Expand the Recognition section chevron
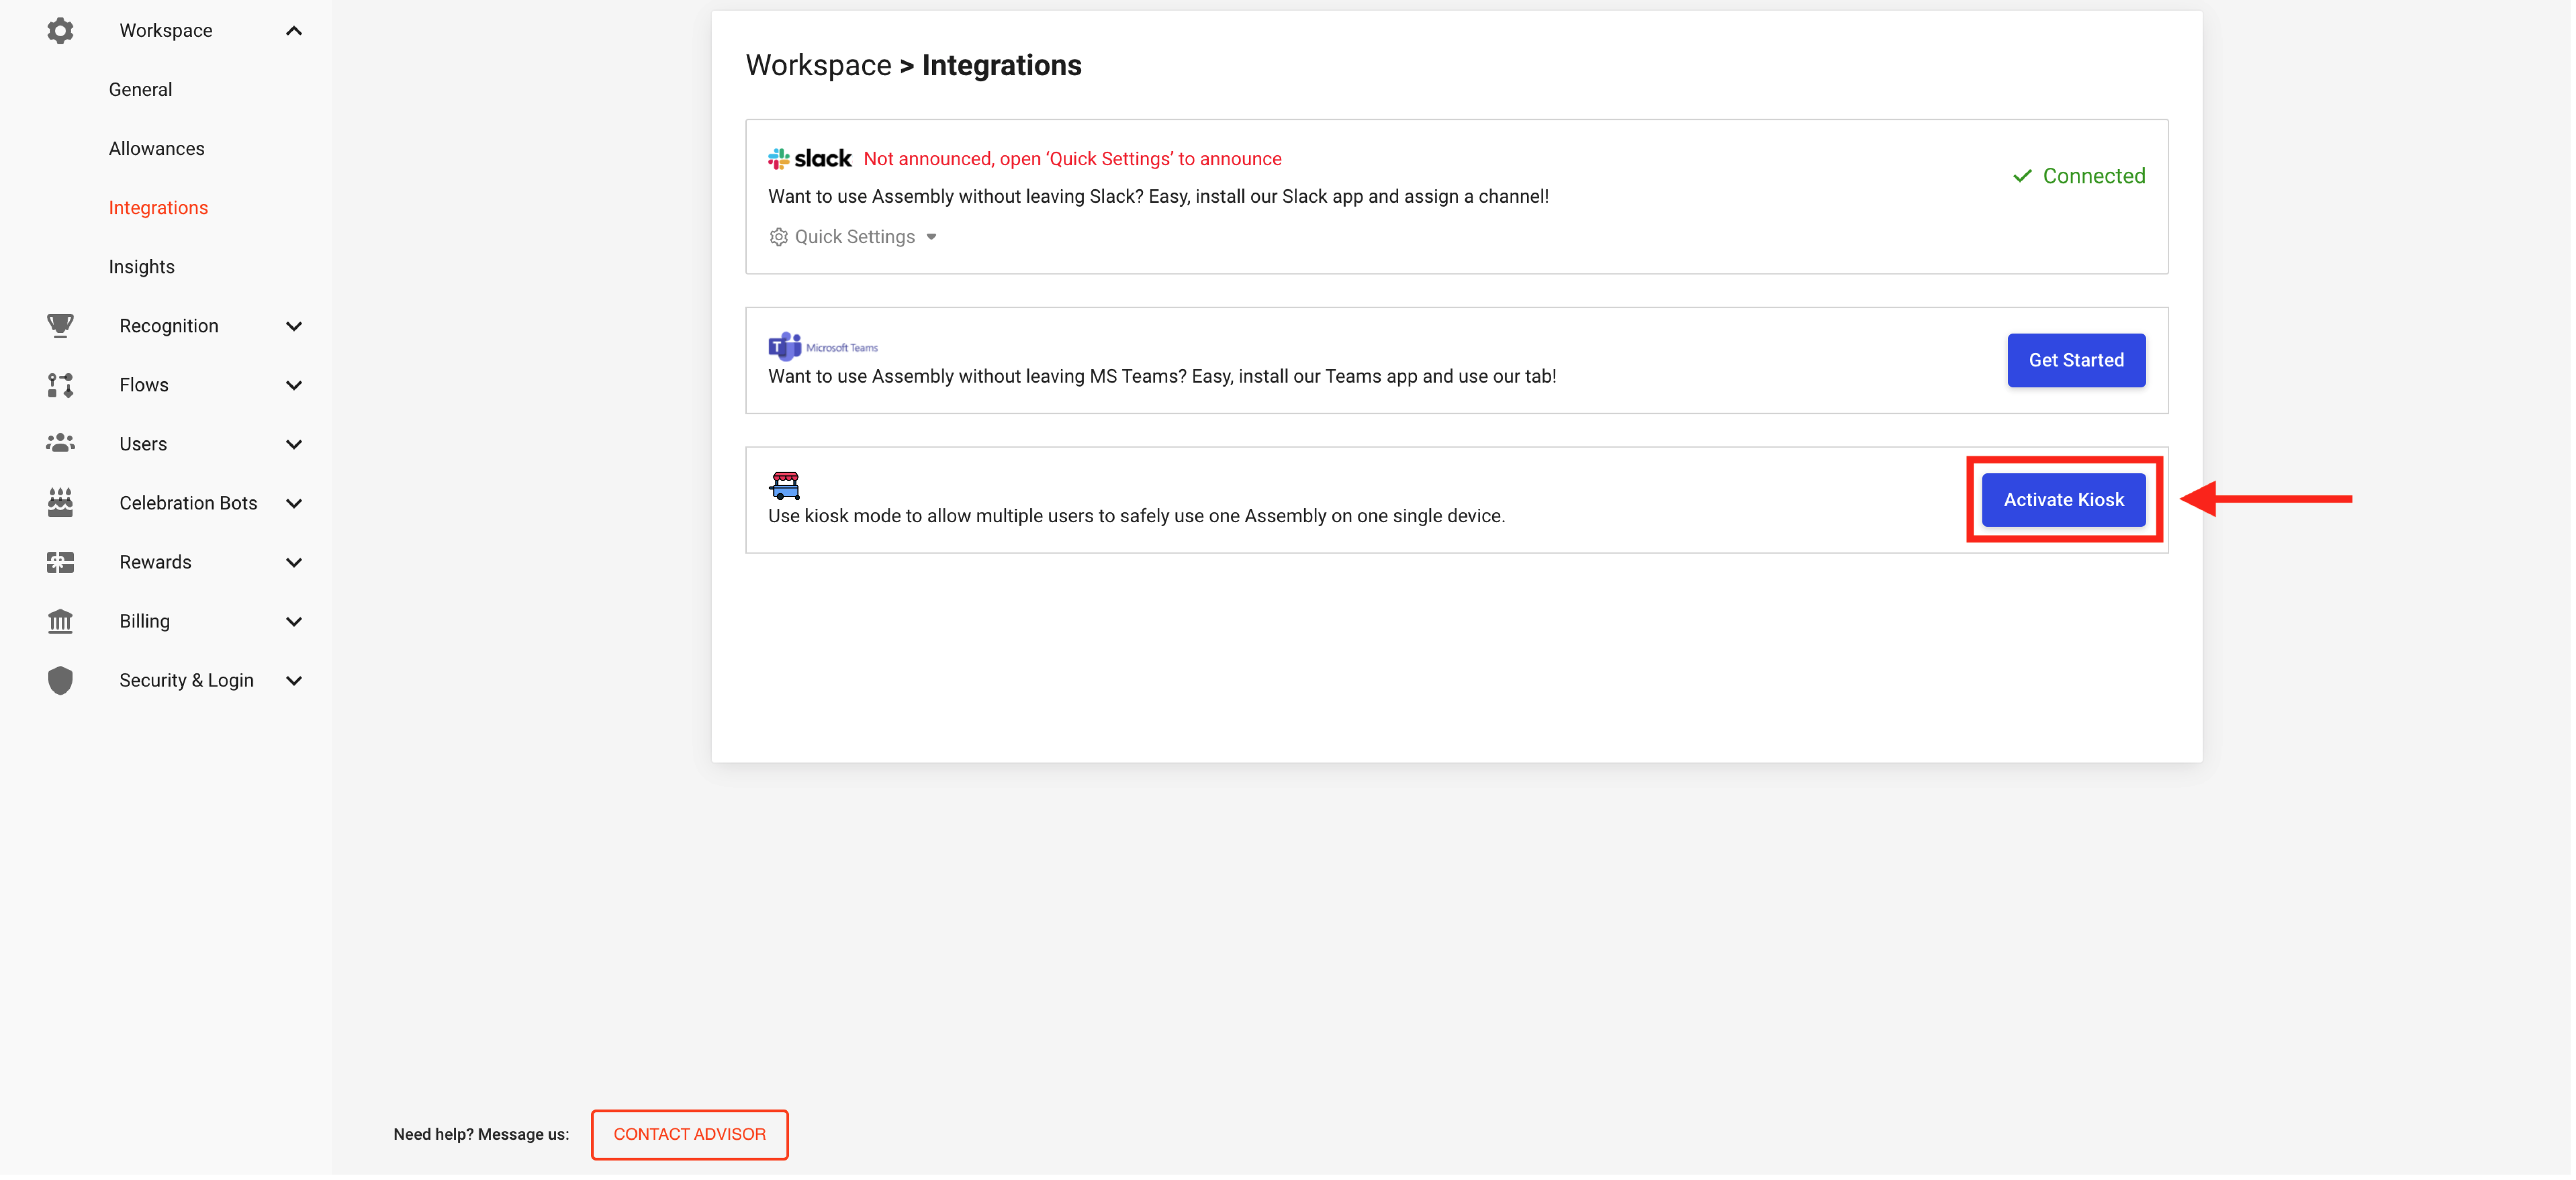The width and height of the screenshot is (2576, 1180). click(294, 327)
